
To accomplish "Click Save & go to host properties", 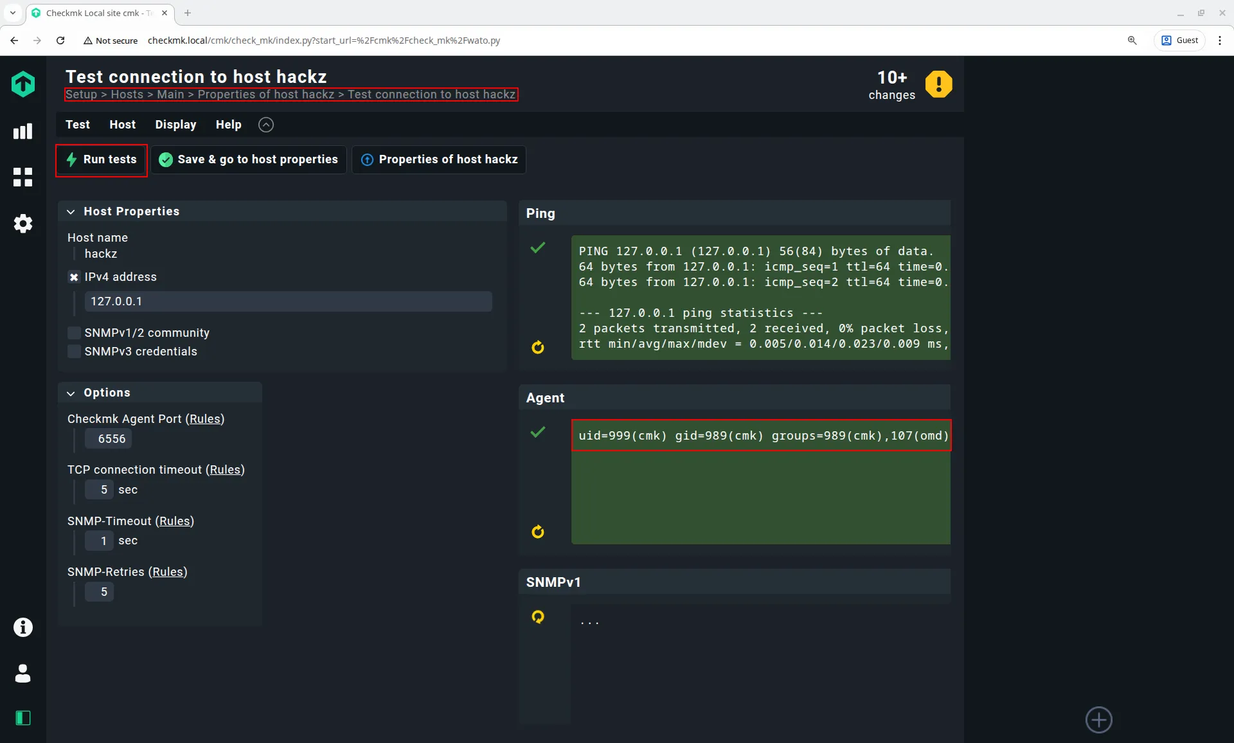I will click(x=249, y=159).
